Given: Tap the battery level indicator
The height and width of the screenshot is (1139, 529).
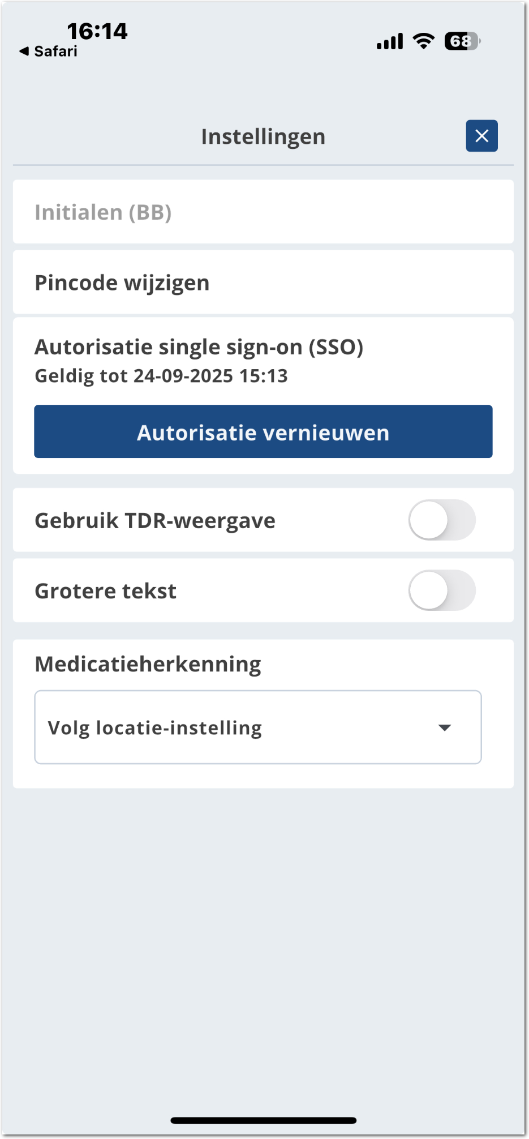Looking at the screenshot, I should (462, 41).
